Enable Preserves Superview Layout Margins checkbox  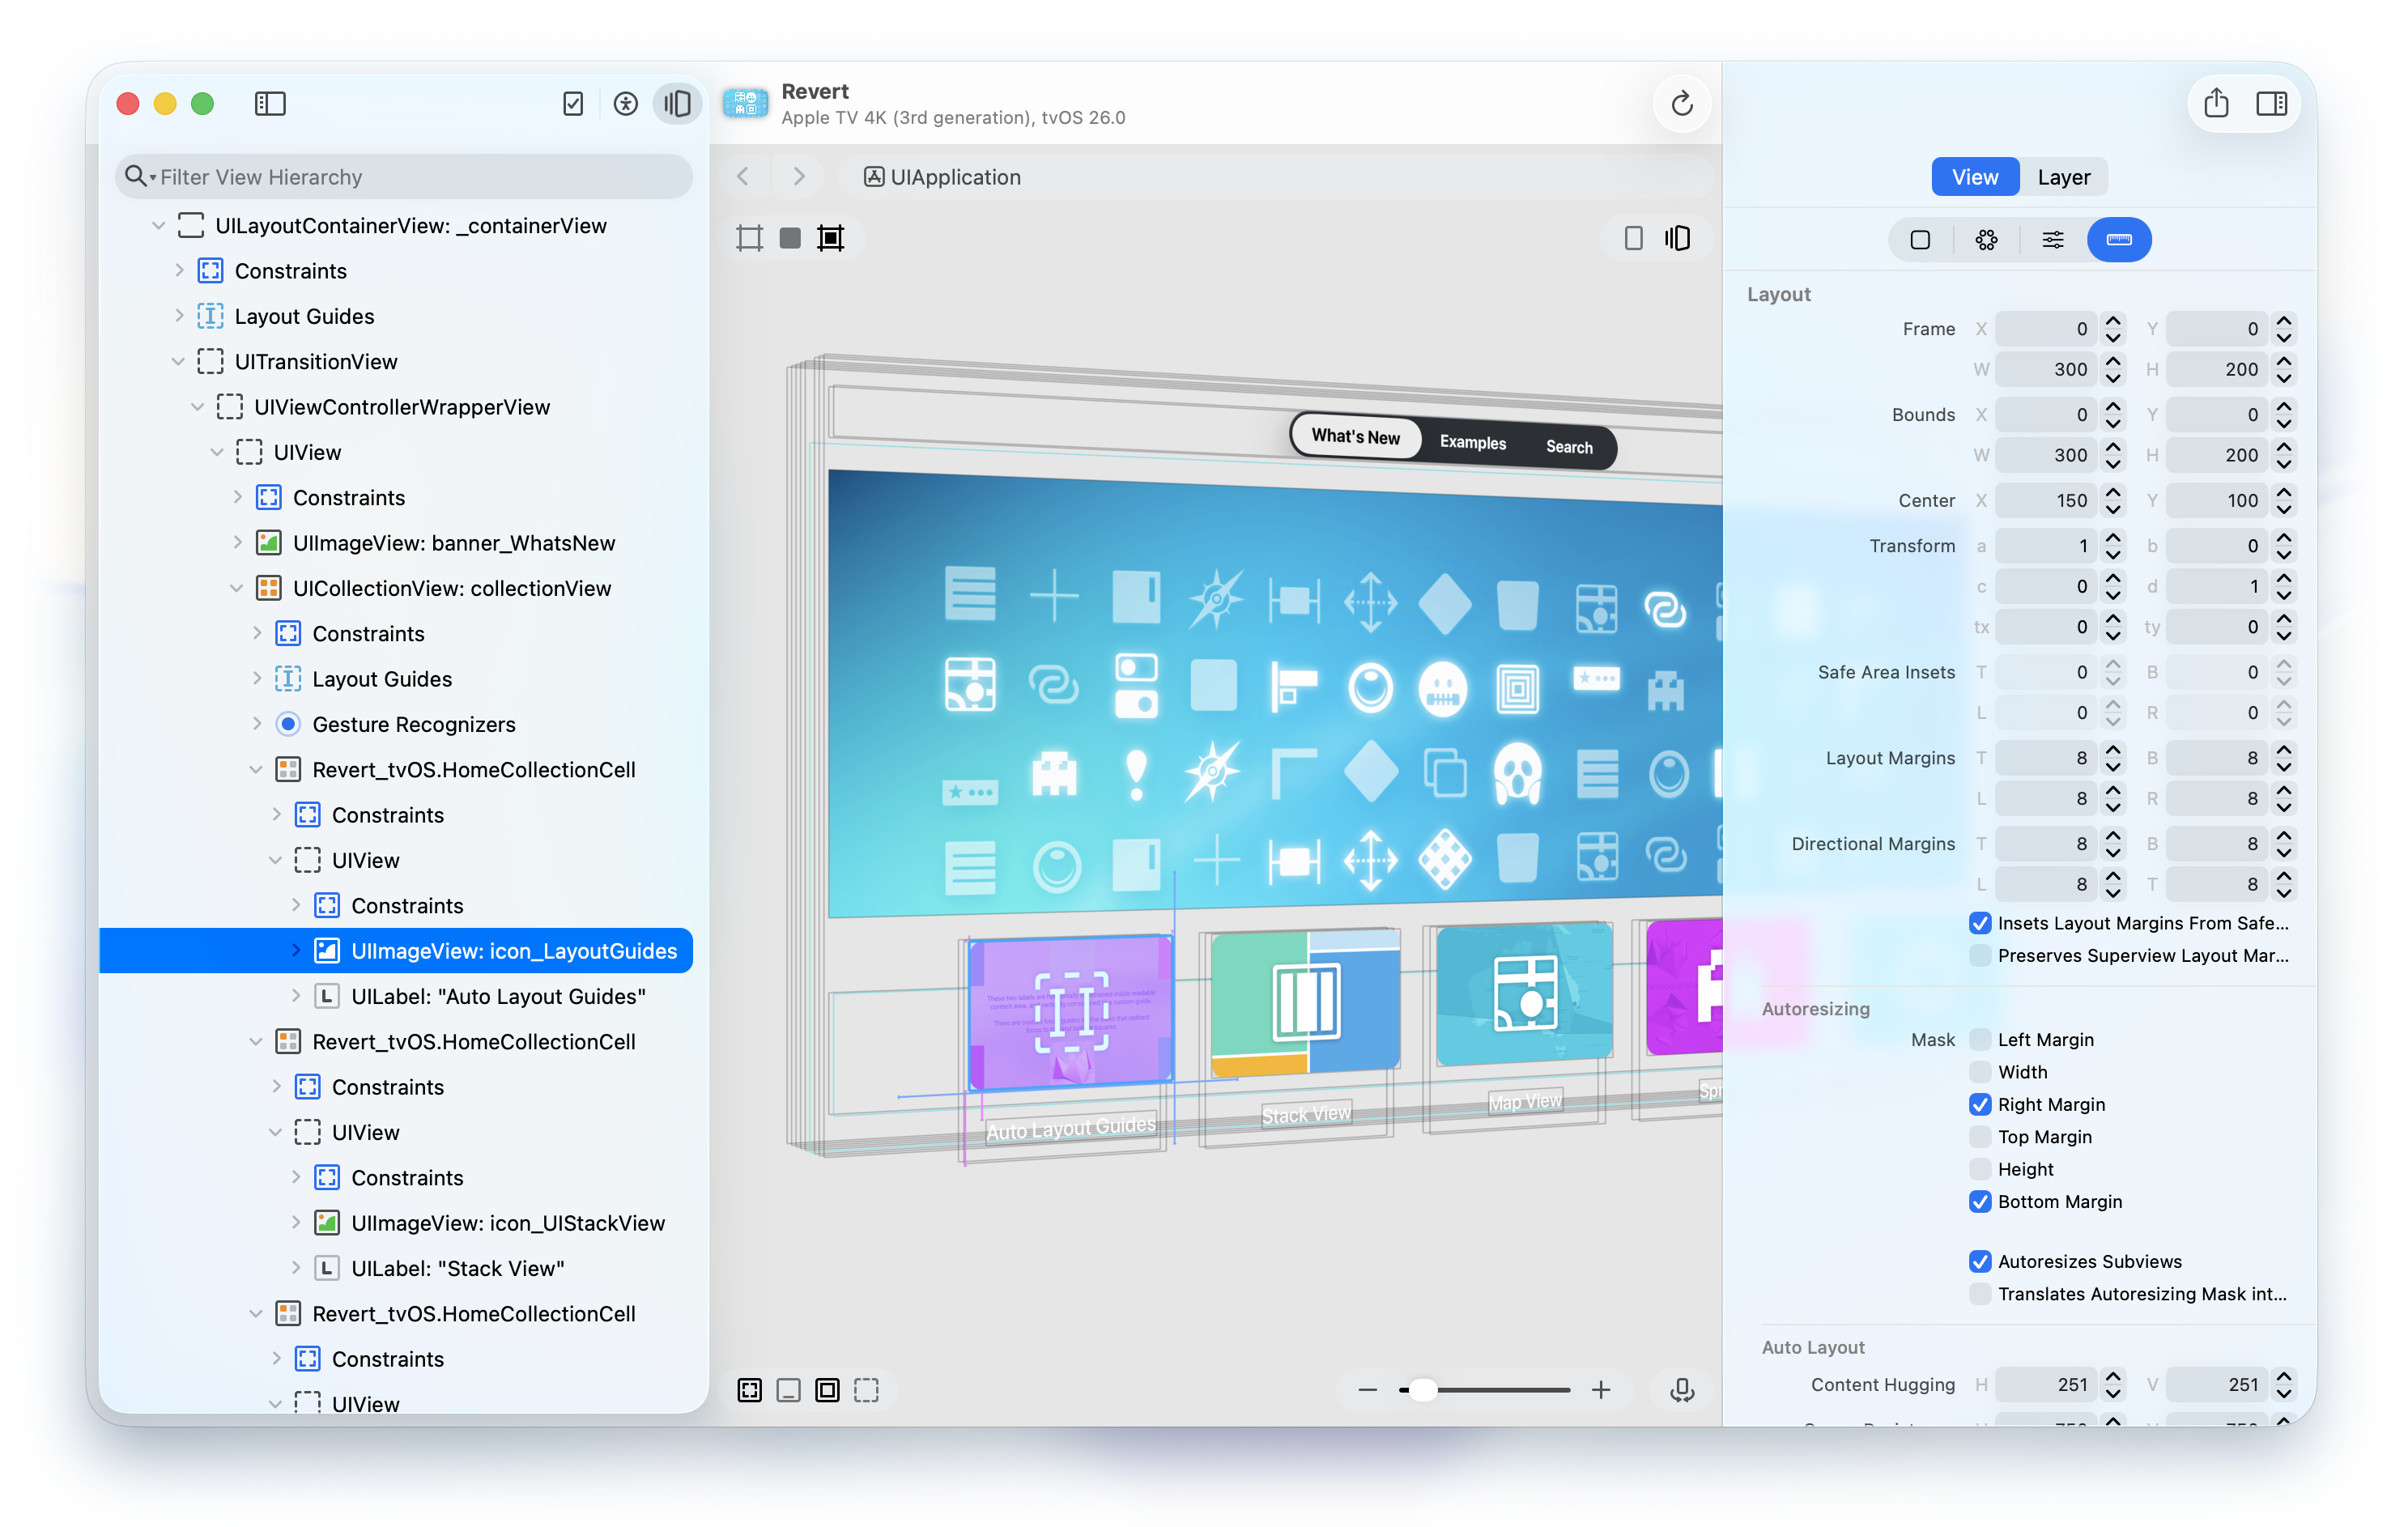click(x=1980, y=955)
